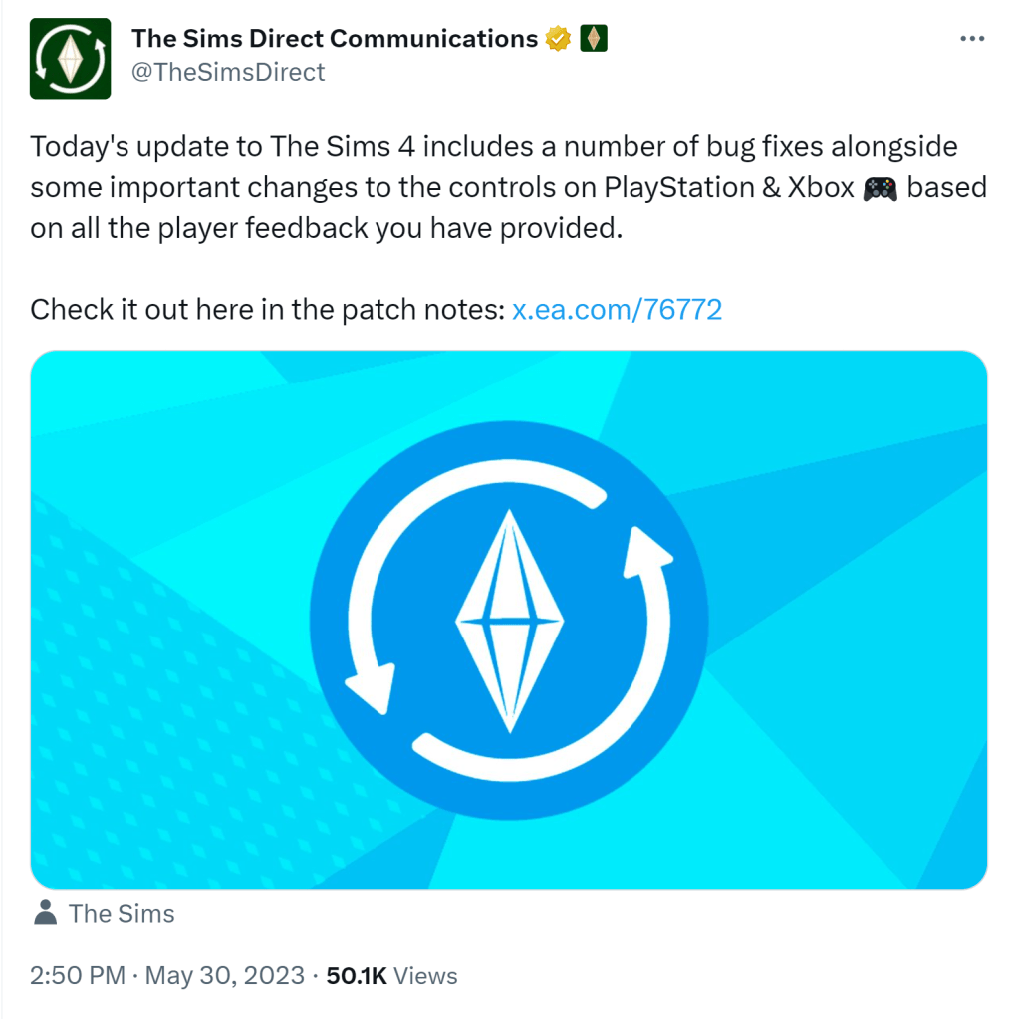Open the x.ea.com/76772 patch notes link
Screen dimensions: 1009x1019
pyautogui.click(x=617, y=309)
